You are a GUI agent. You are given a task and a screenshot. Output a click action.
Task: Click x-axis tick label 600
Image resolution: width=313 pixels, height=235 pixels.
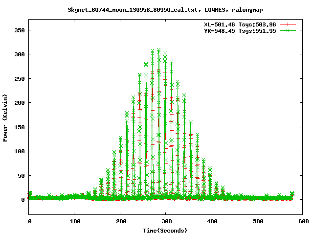[x=304, y=221]
